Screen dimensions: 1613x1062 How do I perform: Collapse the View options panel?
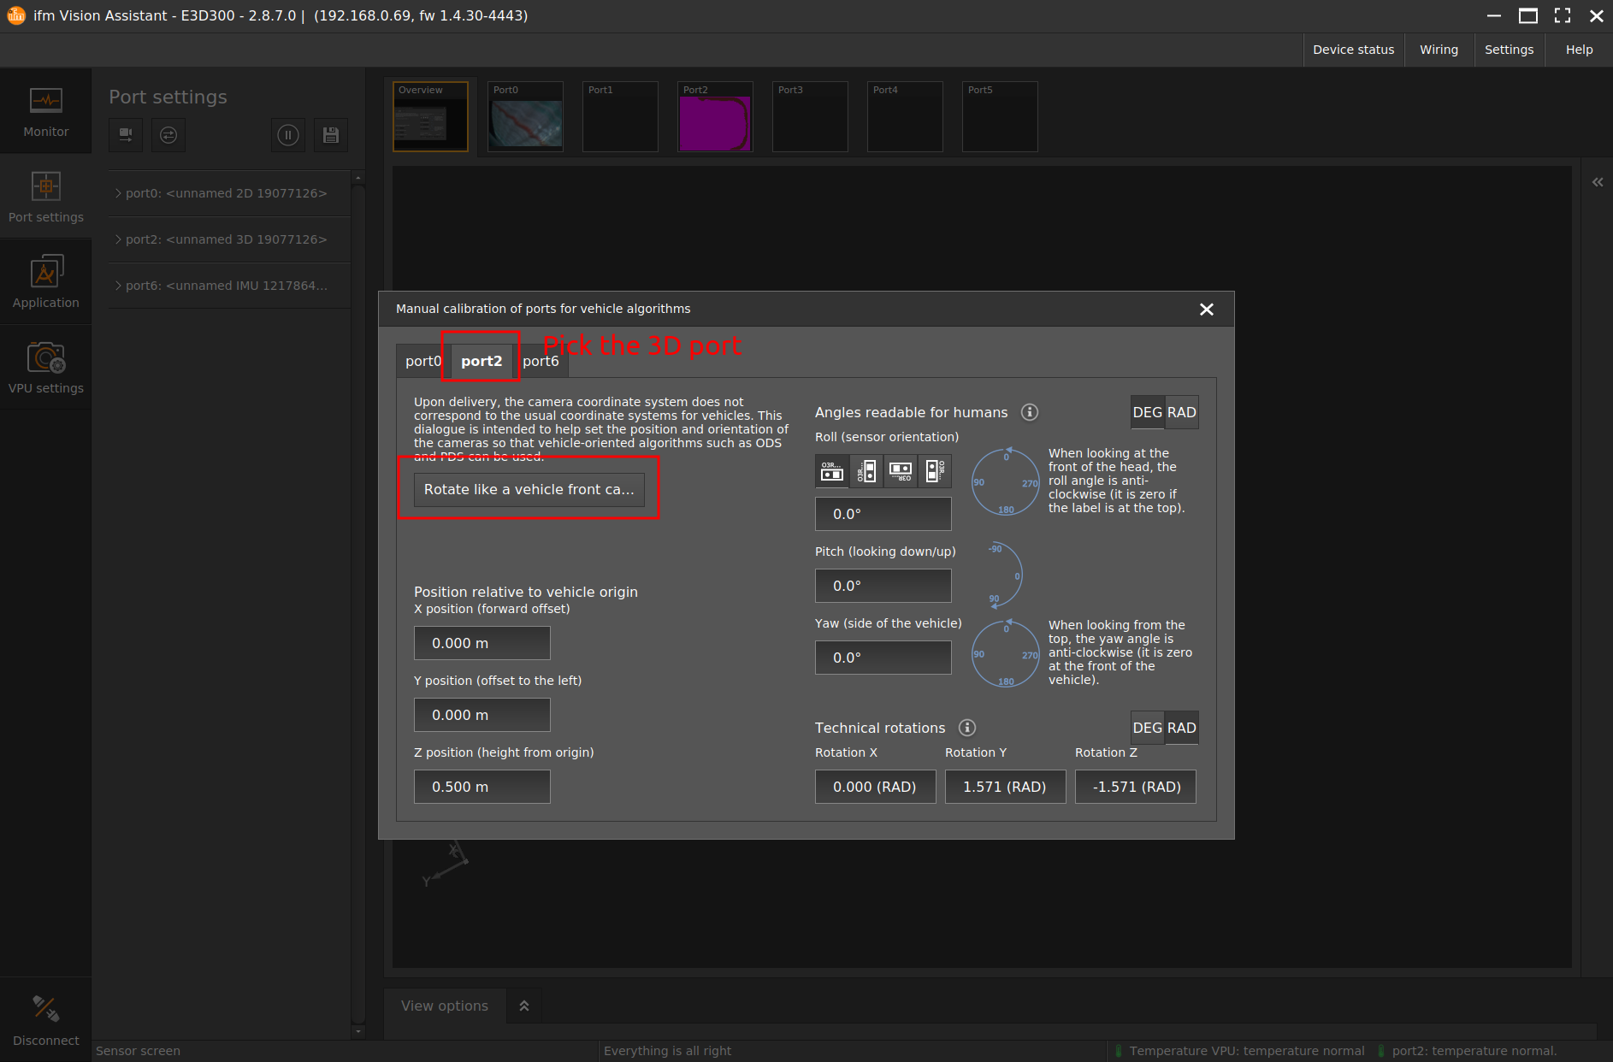[523, 1006]
